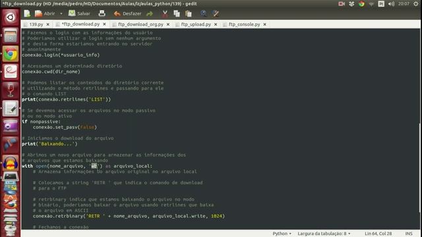The height and width of the screenshot is (237, 422).
Task: Click the '# Fechamos a conexão' comment
Action: (61, 227)
